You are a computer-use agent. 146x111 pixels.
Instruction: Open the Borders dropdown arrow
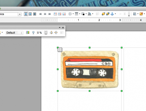pos(73,14)
